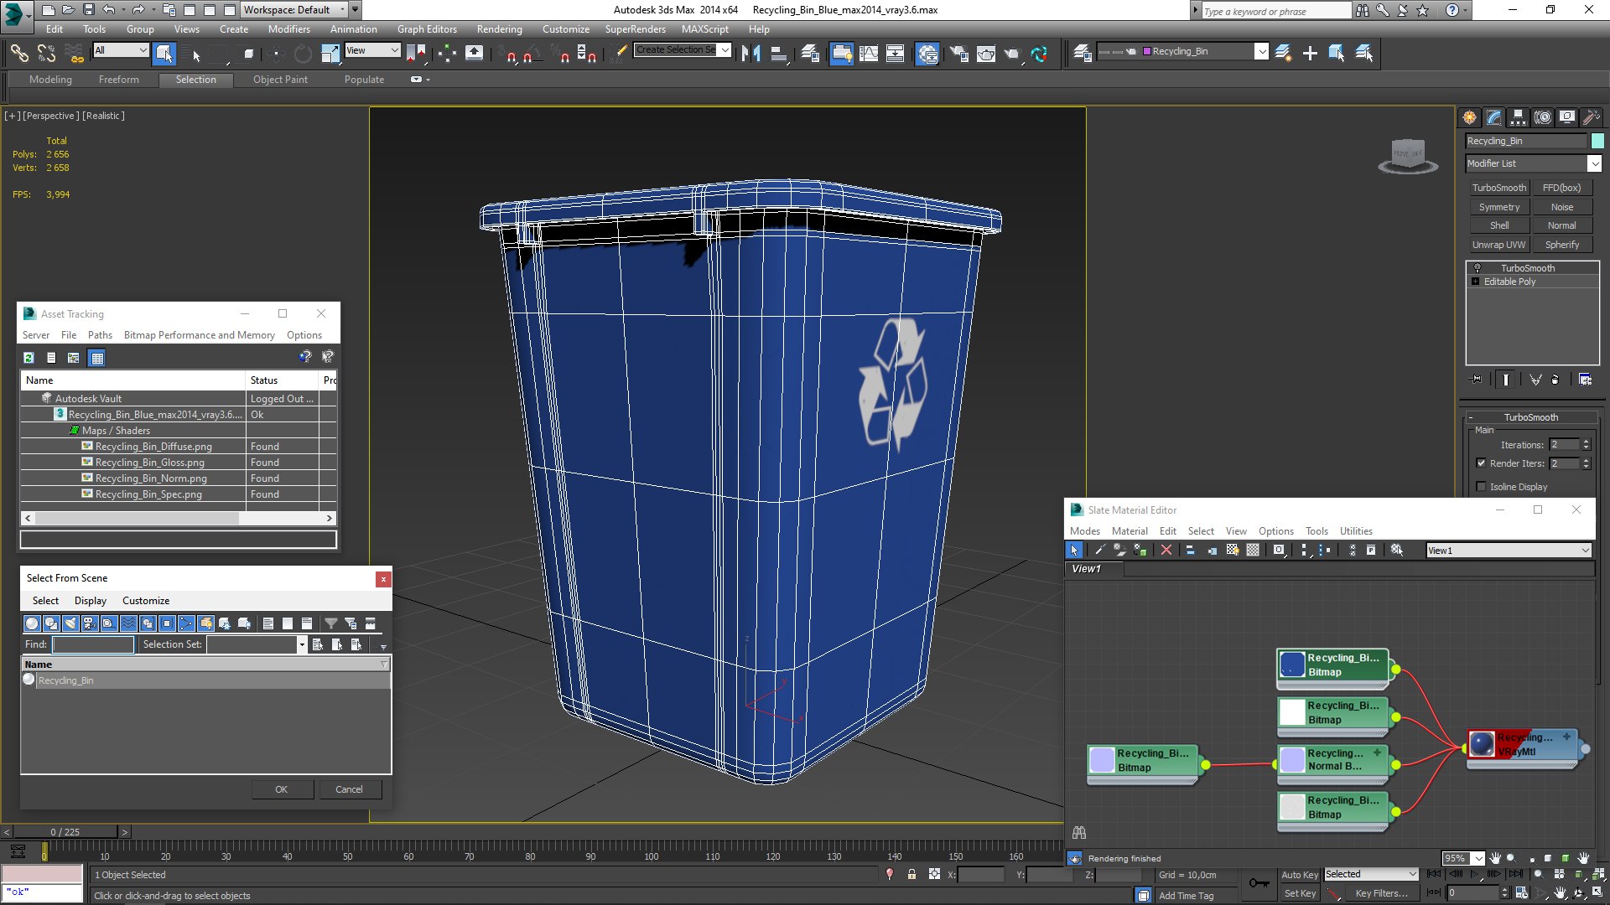
Task: Toggle Table View in Asset Tracking toolbar
Action: pos(97,358)
